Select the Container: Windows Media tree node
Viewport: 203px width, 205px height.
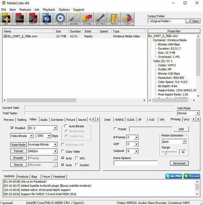click(170, 40)
